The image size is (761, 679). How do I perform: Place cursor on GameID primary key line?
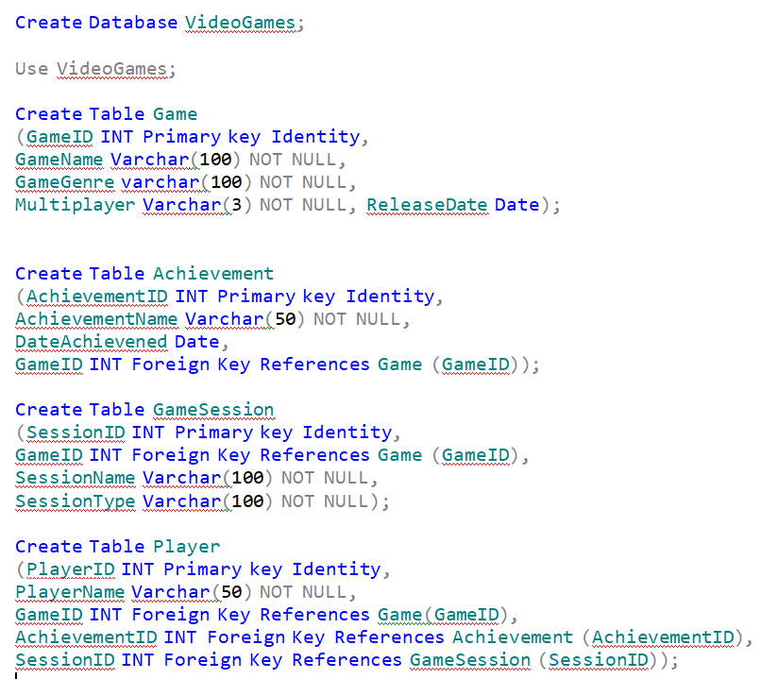59,136
